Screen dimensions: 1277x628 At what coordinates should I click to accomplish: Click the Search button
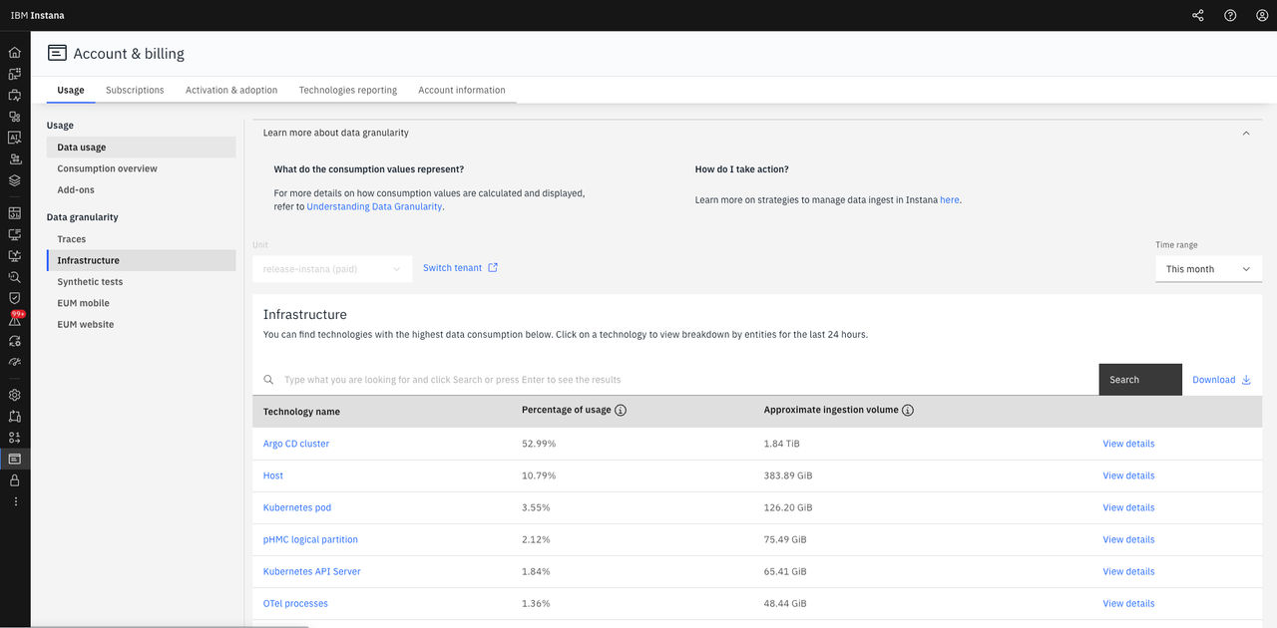pos(1140,380)
